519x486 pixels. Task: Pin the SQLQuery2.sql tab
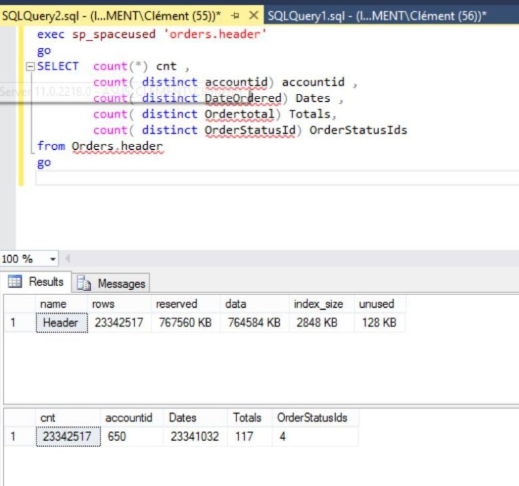click(236, 15)
